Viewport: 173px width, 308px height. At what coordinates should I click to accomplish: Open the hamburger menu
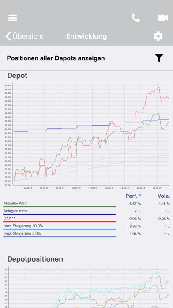(12, 18)
